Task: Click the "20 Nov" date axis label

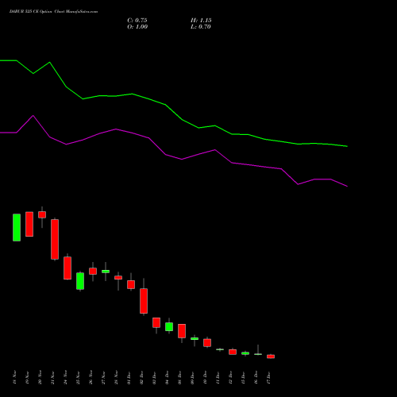Action: [x=40, y=378]
